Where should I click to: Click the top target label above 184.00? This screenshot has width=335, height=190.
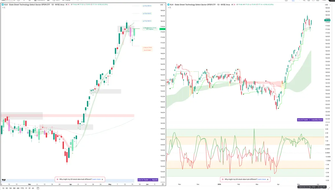click(147, 6)
